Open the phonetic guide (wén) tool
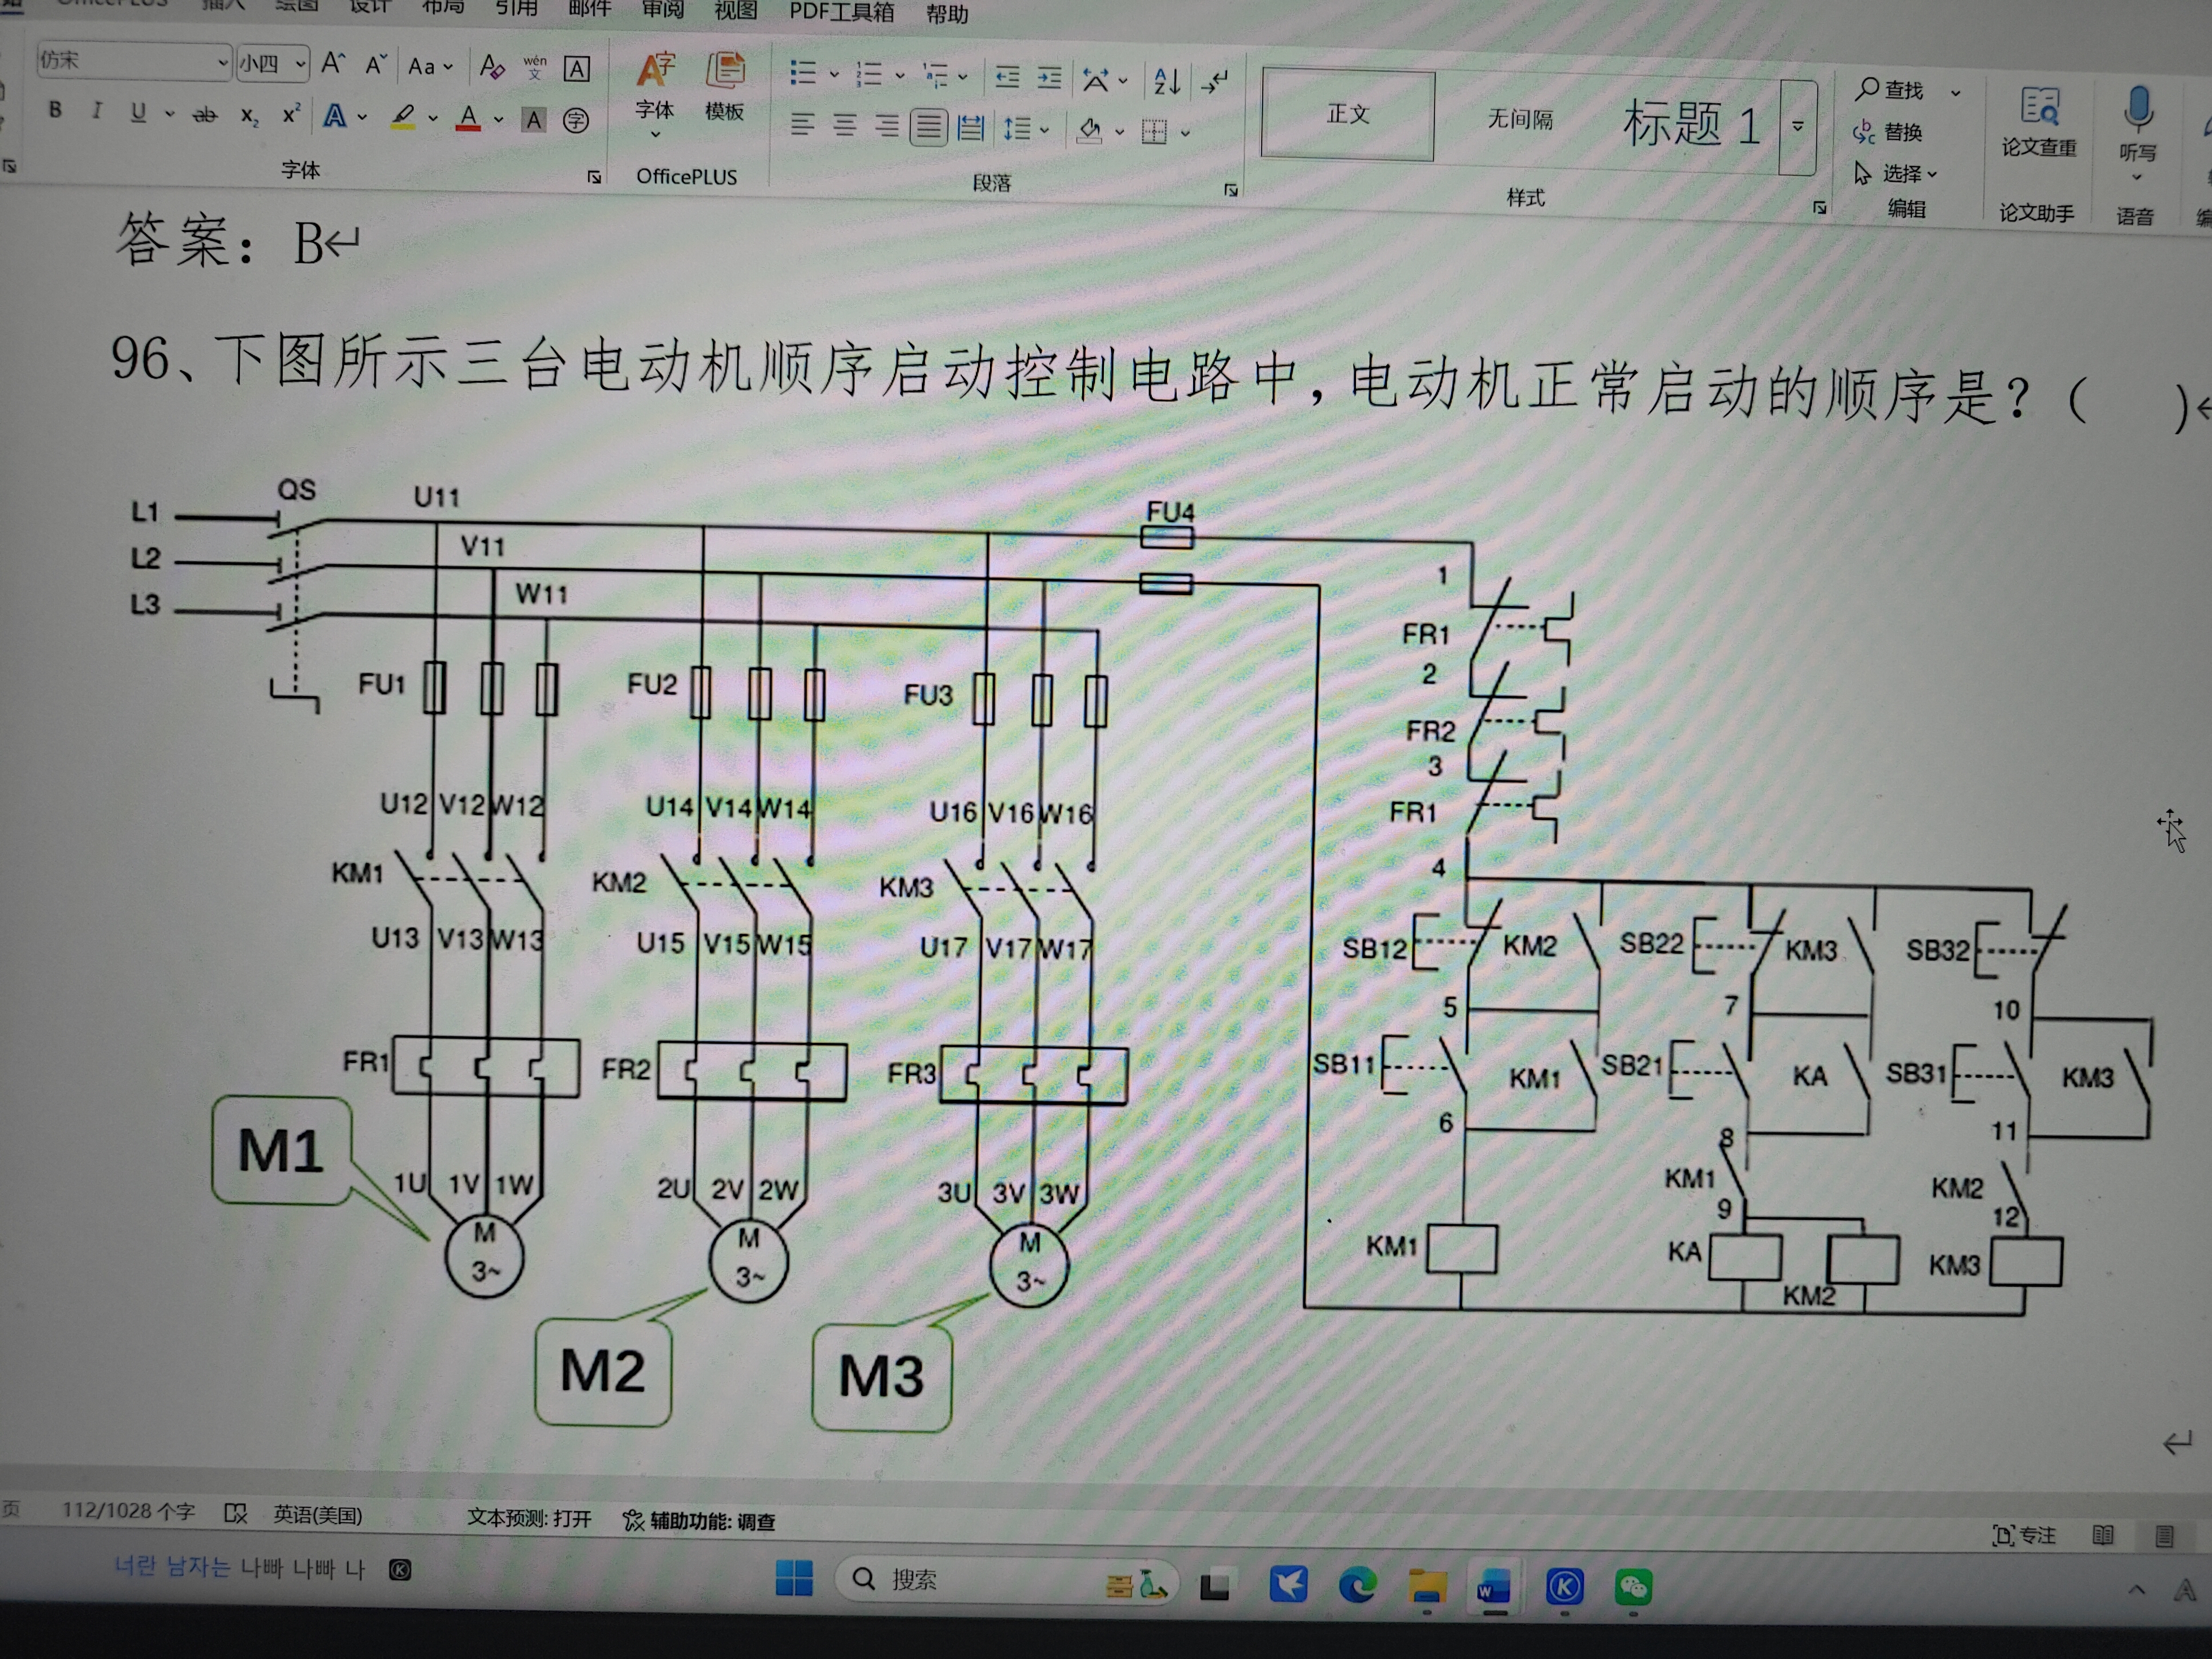Viewport: 2212px width, 1659px height. (x=535, y=67)
